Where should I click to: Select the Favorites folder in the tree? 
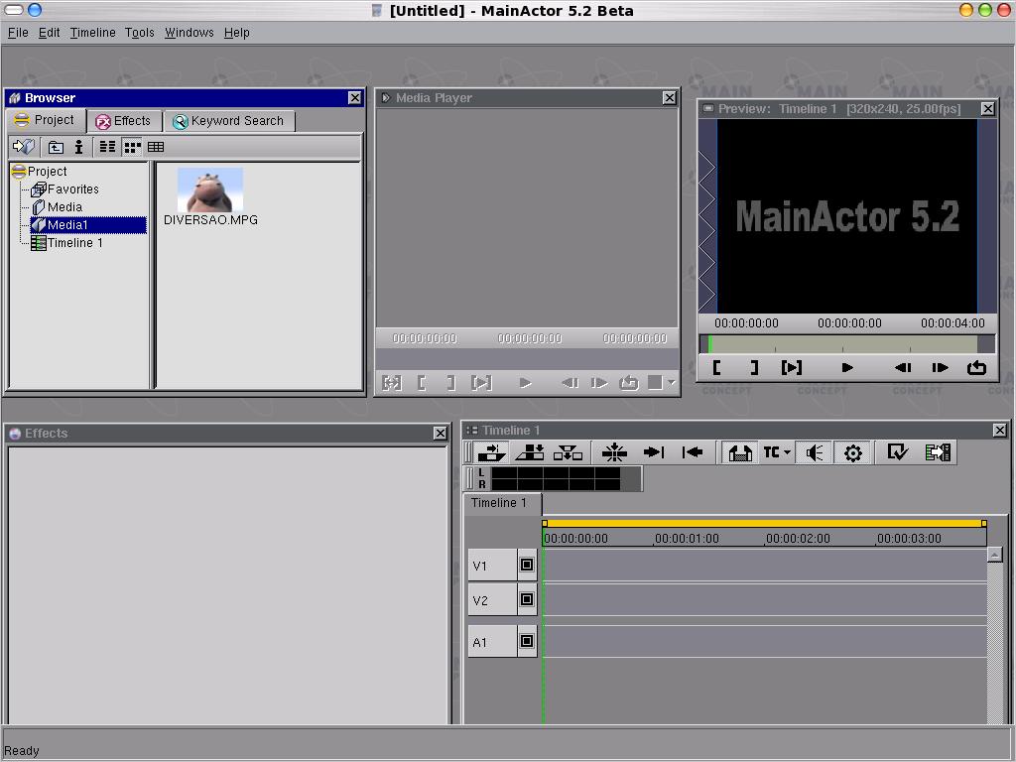click(x=64, y=190)
